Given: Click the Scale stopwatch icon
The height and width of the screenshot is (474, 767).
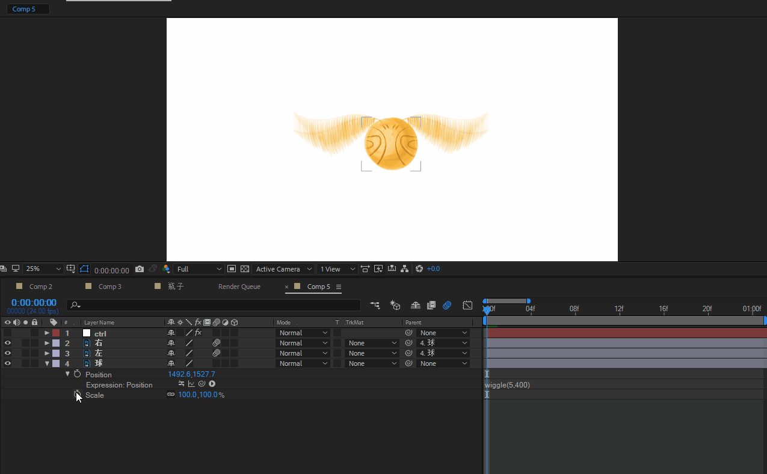Looking at the screenshot, I should click(x=77, y=395).
